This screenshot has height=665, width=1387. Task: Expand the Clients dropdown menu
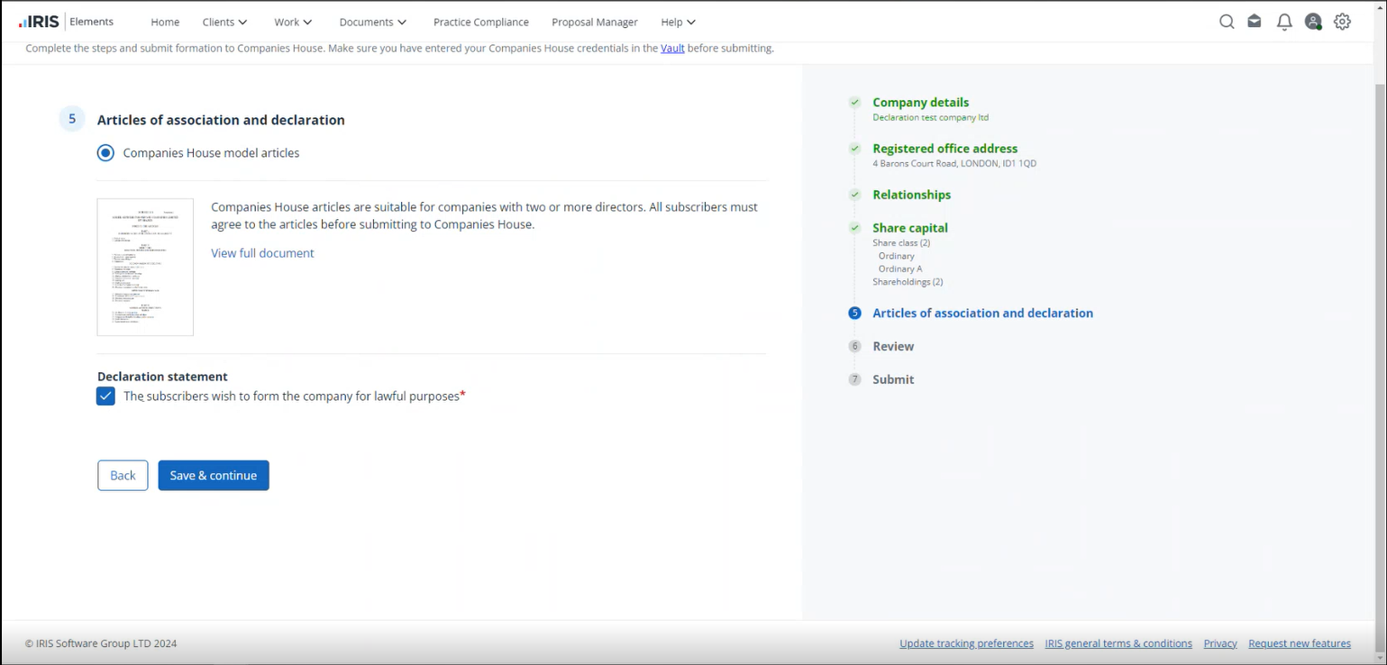(224, 22)
